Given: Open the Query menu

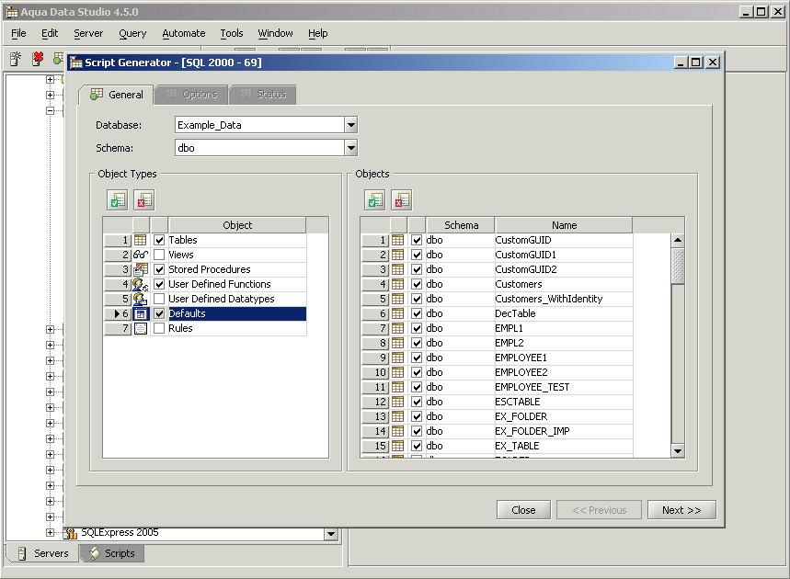Looking at the screenshot, I should pyautogui.click(x=132, y=33).
